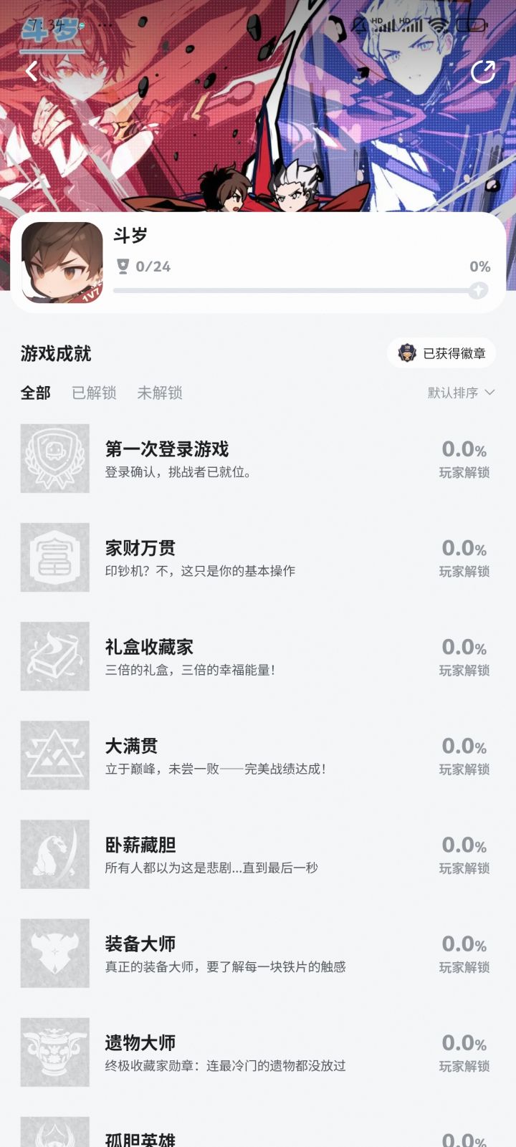Image resolution: width=516 pixels, height=1147 pixels.
Task: Tap the 斗岁 game app icon
Action: click(x=62, y=262)
